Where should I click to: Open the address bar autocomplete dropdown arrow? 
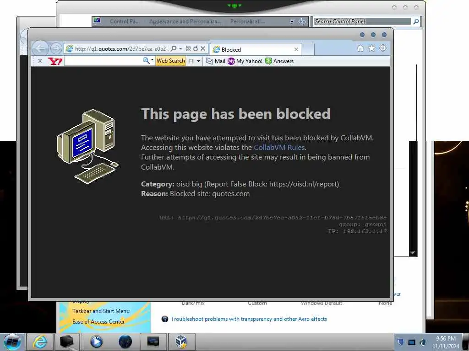pos(180,48)
